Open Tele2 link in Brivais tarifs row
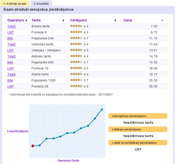Image resolution: width=175 pixels, height=164 pixels. [x=11, y=26]
